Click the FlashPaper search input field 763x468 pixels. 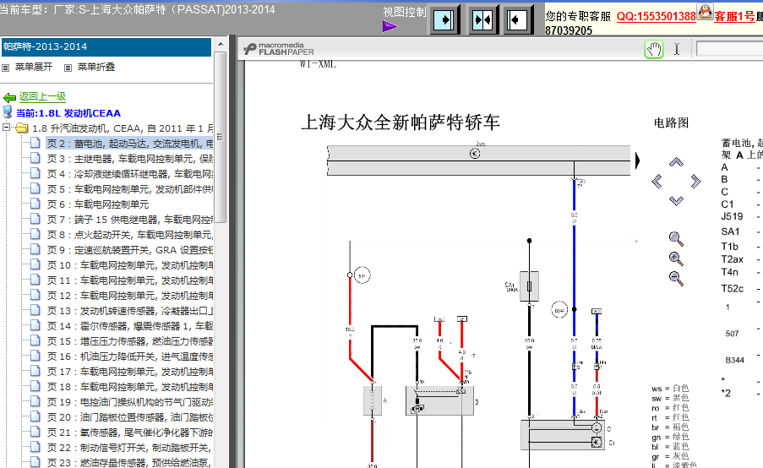[729, 49]
